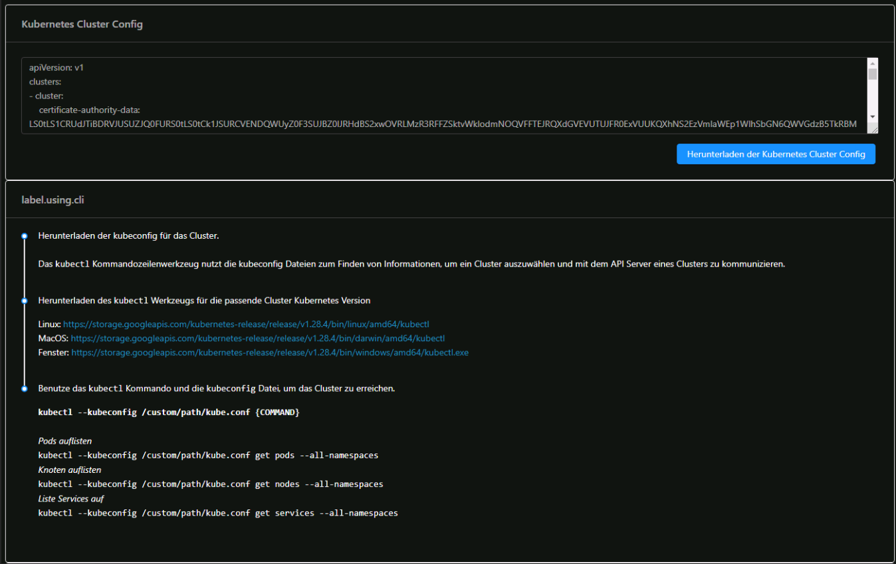This screenshot has width=896, height=564.
Task: Select the apiVersion: v1 line
Action: tap(52, 67)
